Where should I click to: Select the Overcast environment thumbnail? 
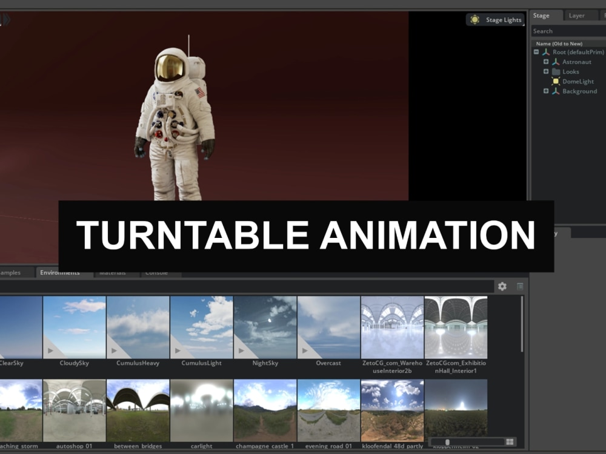click(x=327, y=327)
